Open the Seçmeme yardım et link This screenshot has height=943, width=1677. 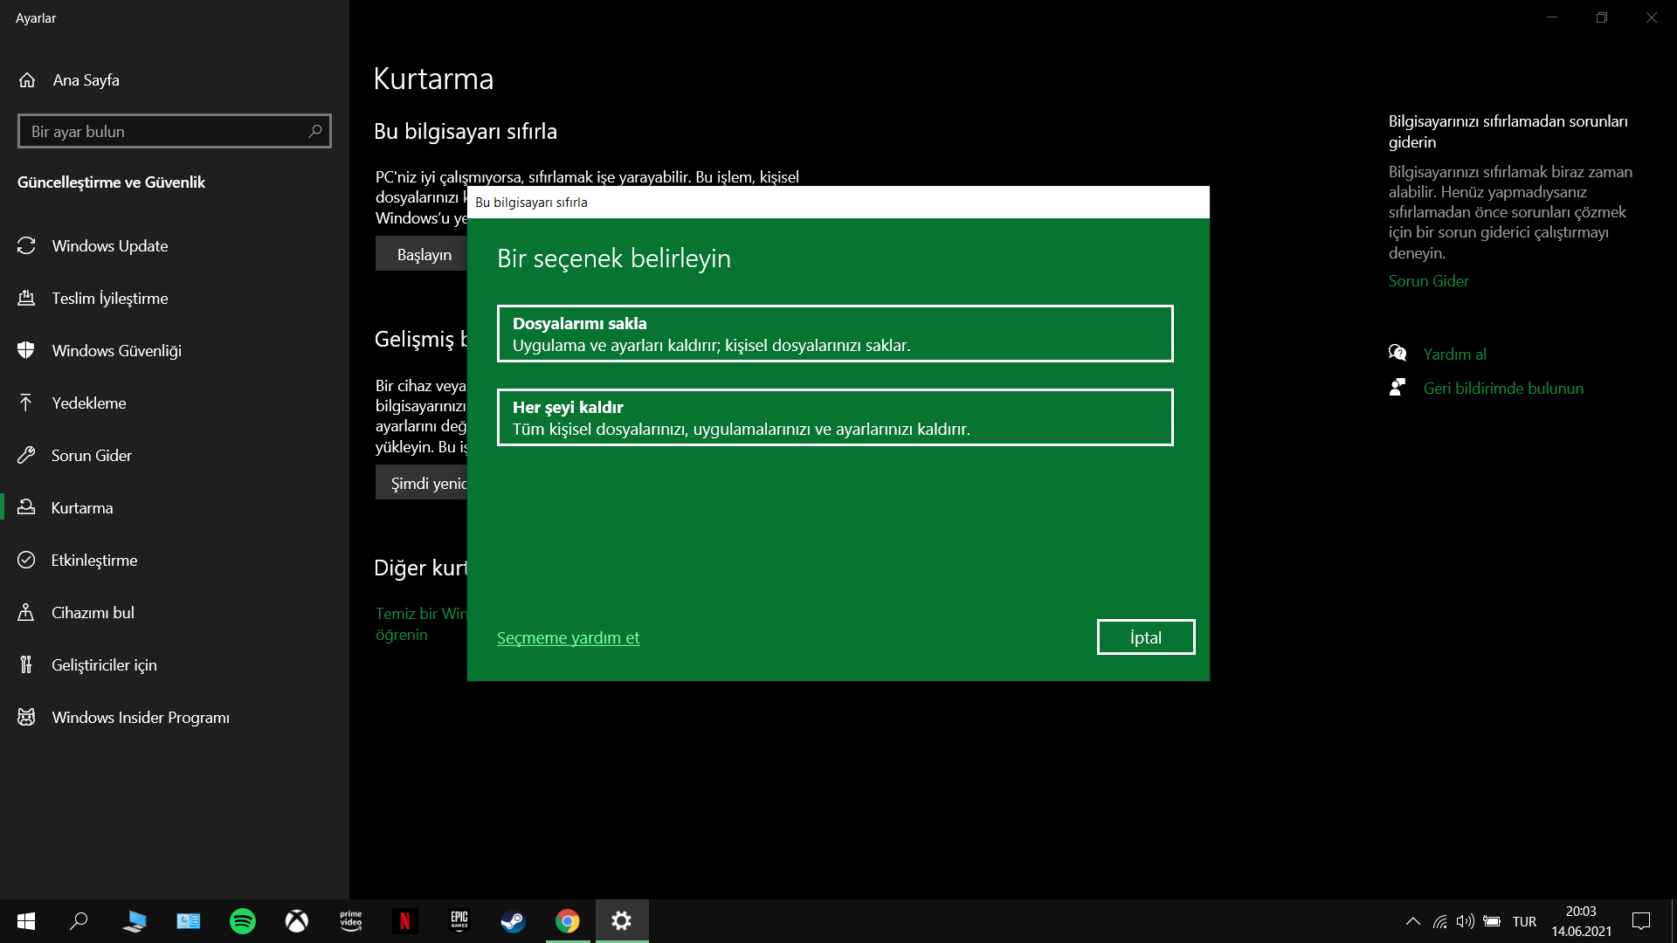coord(568,638)
